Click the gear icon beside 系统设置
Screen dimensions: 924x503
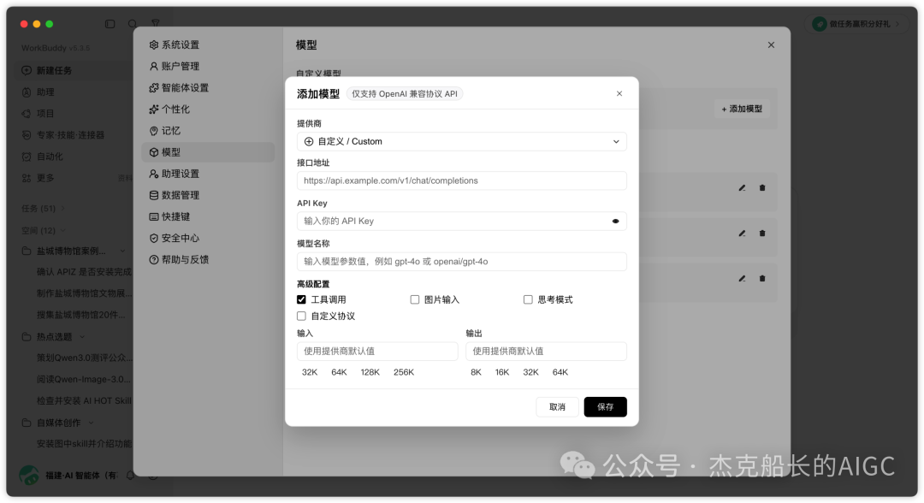point(154,44)
